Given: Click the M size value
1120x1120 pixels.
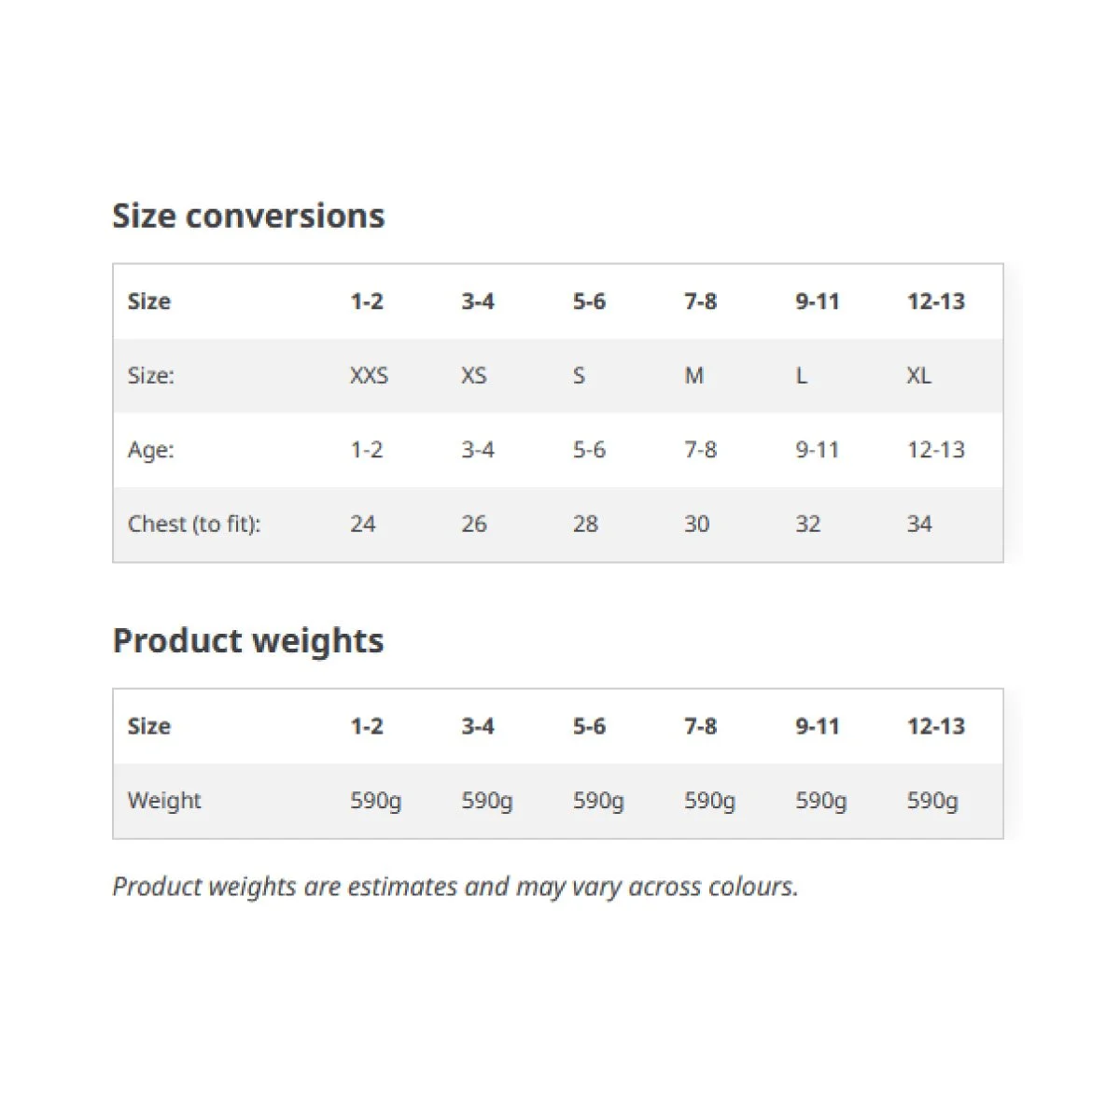Looking at the screenshot, I should (693, 375).
